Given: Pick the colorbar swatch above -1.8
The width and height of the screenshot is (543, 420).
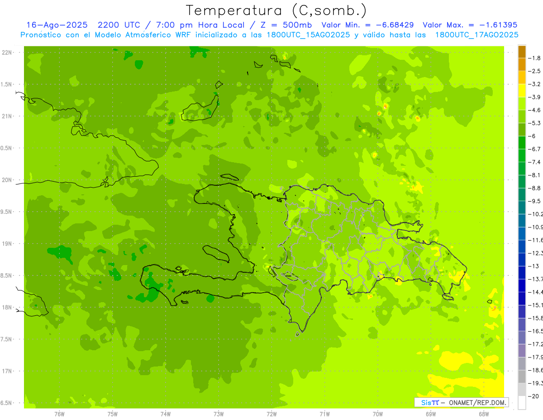Looking at the screenshot, I should coord(522,52).
